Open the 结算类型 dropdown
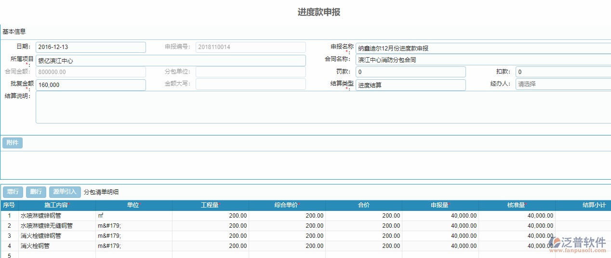Viewport: 611px width, 258px height. pyautogui.click(x=411, y=85)
